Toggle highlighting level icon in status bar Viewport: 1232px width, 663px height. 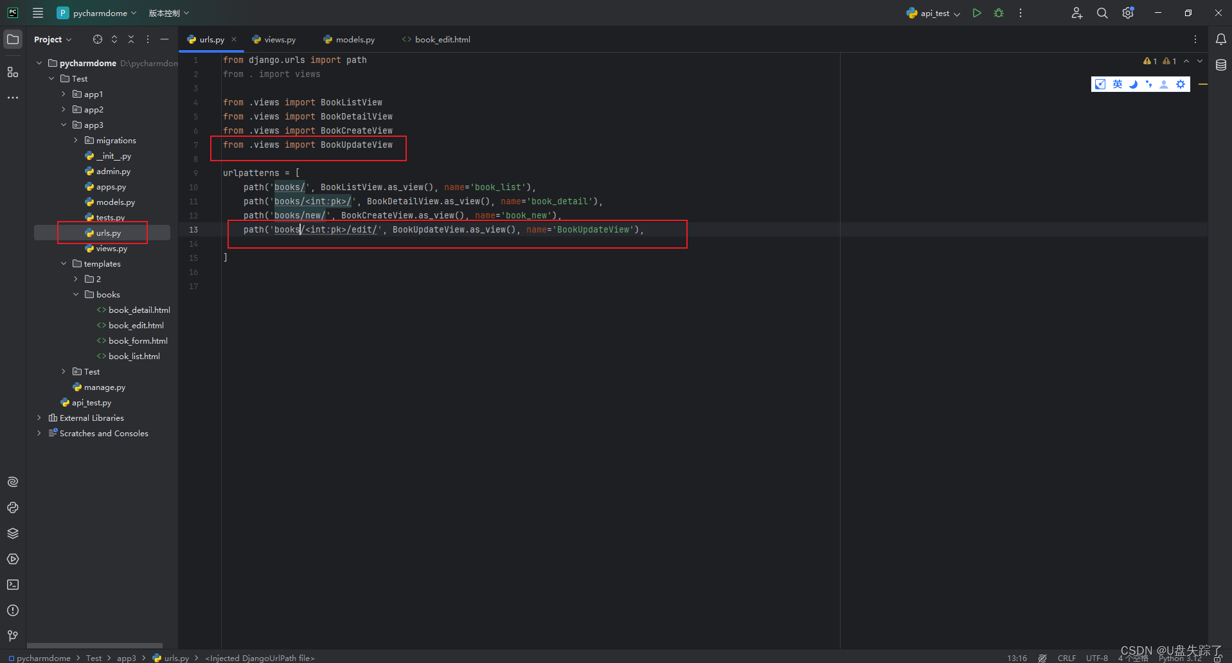pos(1042,657)
